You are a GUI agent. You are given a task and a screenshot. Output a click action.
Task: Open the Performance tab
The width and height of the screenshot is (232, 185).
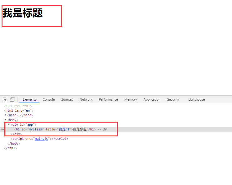[x=108, y=99]
